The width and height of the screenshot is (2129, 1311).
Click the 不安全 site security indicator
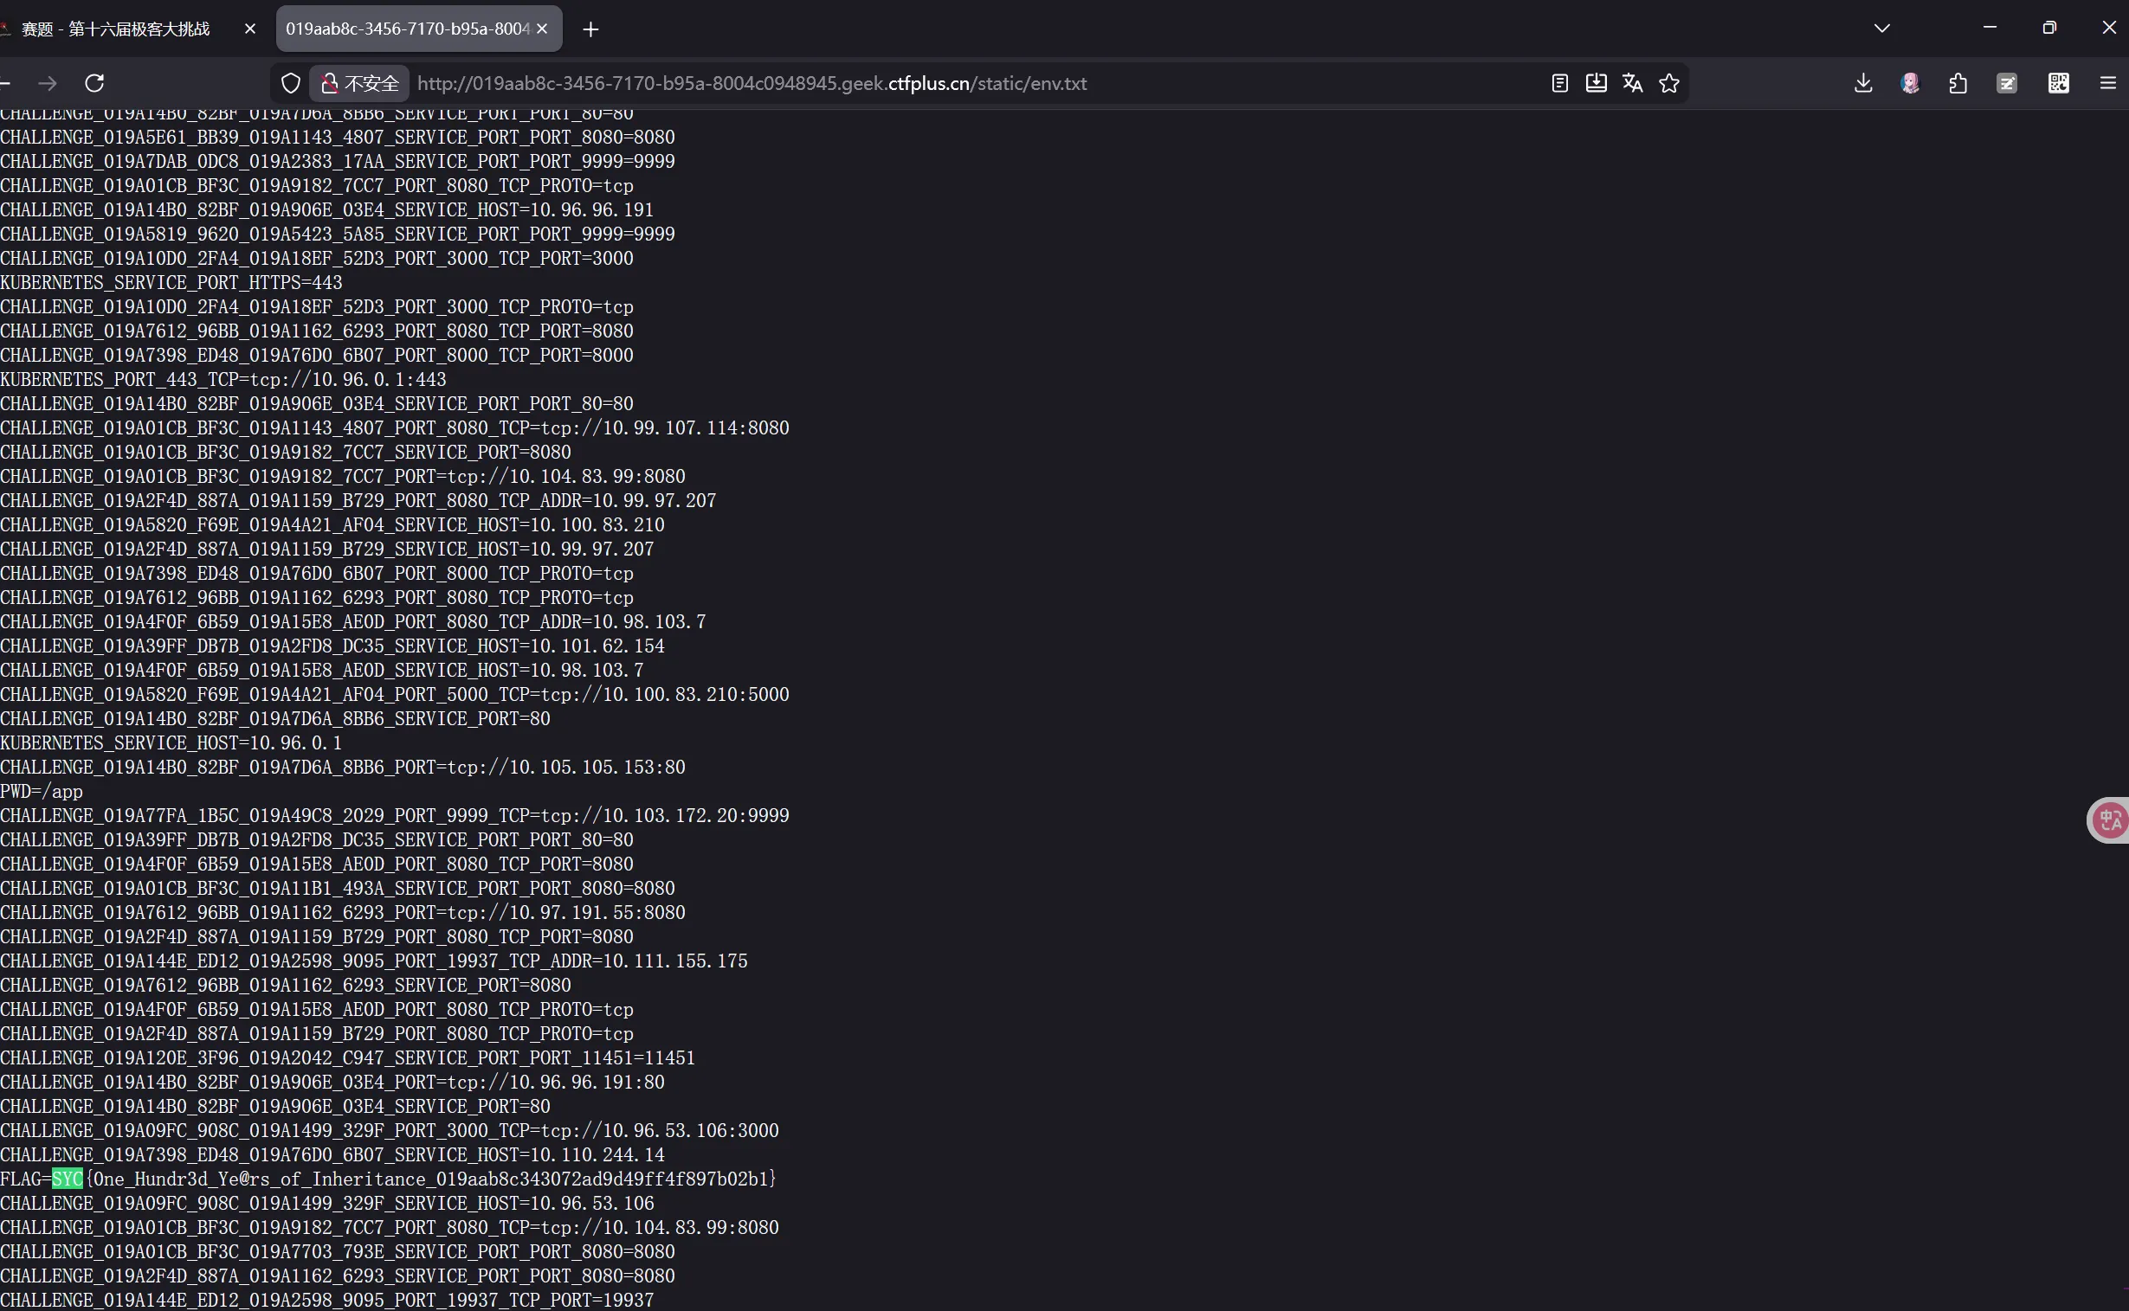[x=360, y=83]
